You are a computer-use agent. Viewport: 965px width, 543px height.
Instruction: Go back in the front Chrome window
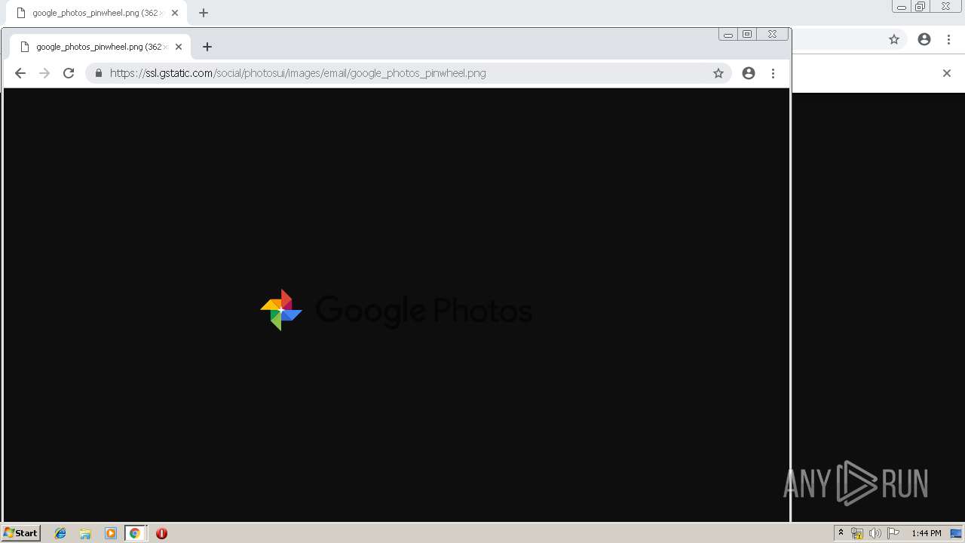(x=20, y=73)
